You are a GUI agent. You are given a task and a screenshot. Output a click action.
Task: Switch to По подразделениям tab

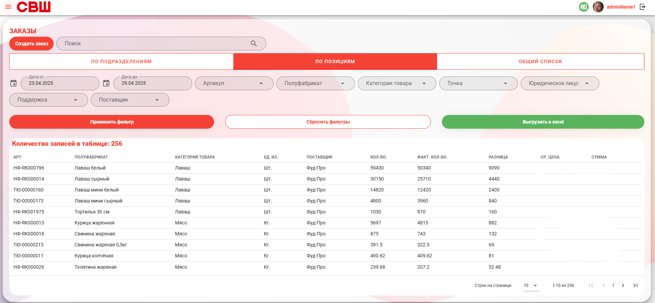(121, 61)
